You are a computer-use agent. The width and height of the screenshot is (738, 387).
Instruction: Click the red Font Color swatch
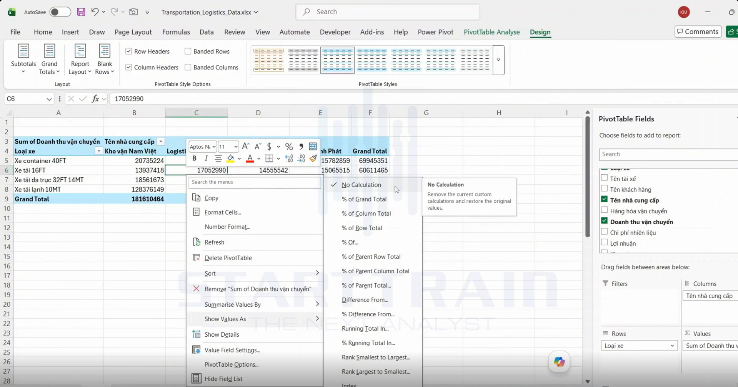click(x=250, y=158)
